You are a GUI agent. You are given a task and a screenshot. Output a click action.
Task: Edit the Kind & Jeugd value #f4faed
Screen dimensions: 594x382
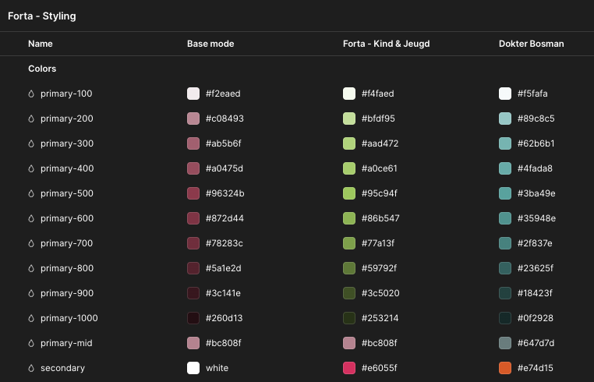click(x=378, y=94)
